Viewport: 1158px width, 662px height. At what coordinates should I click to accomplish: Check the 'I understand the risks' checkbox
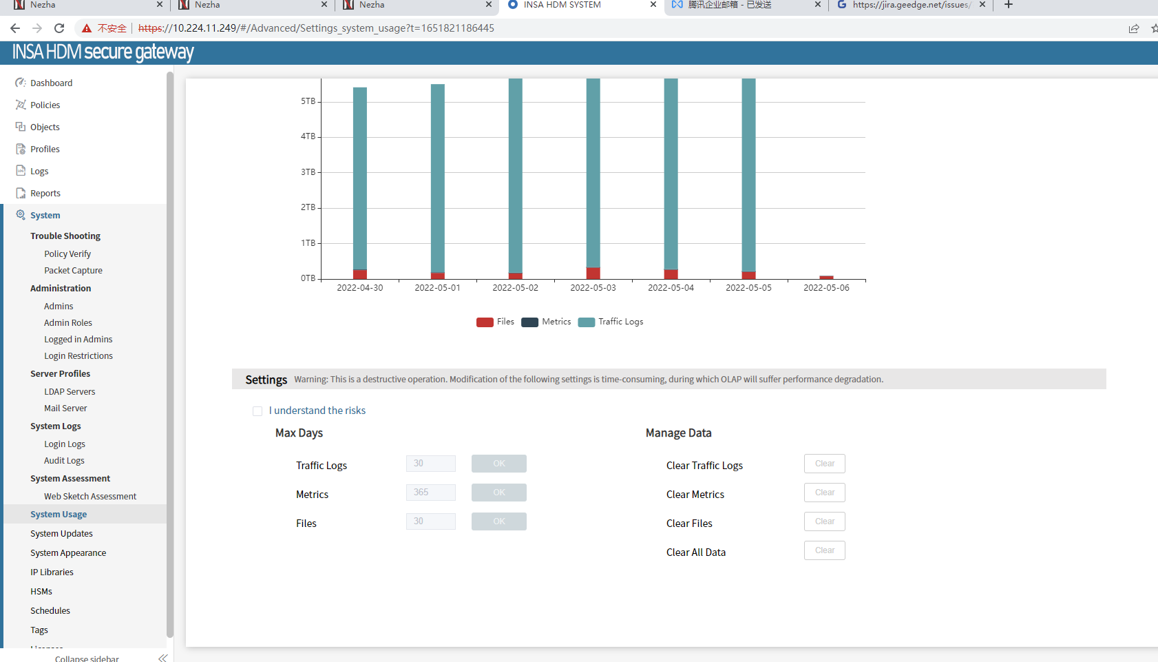click(257, 411)
